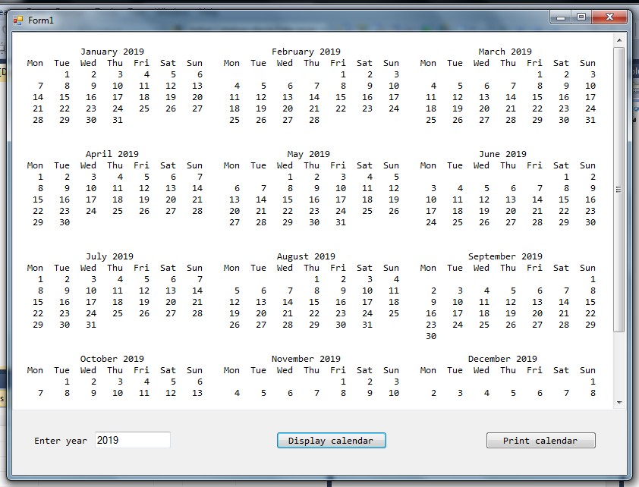Click day 13 in the October 2019 calendar
This screenshot has height=487, width=639.
click(197, 394)
